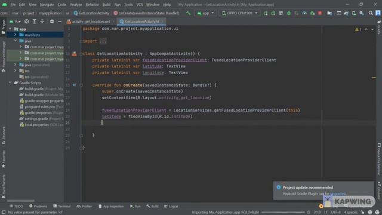
Task: Expand the manifests folder arrow
Action: (x=16, y=35)
